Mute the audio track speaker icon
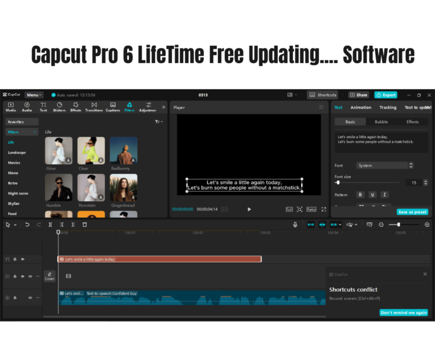 [x=30, y=298]
